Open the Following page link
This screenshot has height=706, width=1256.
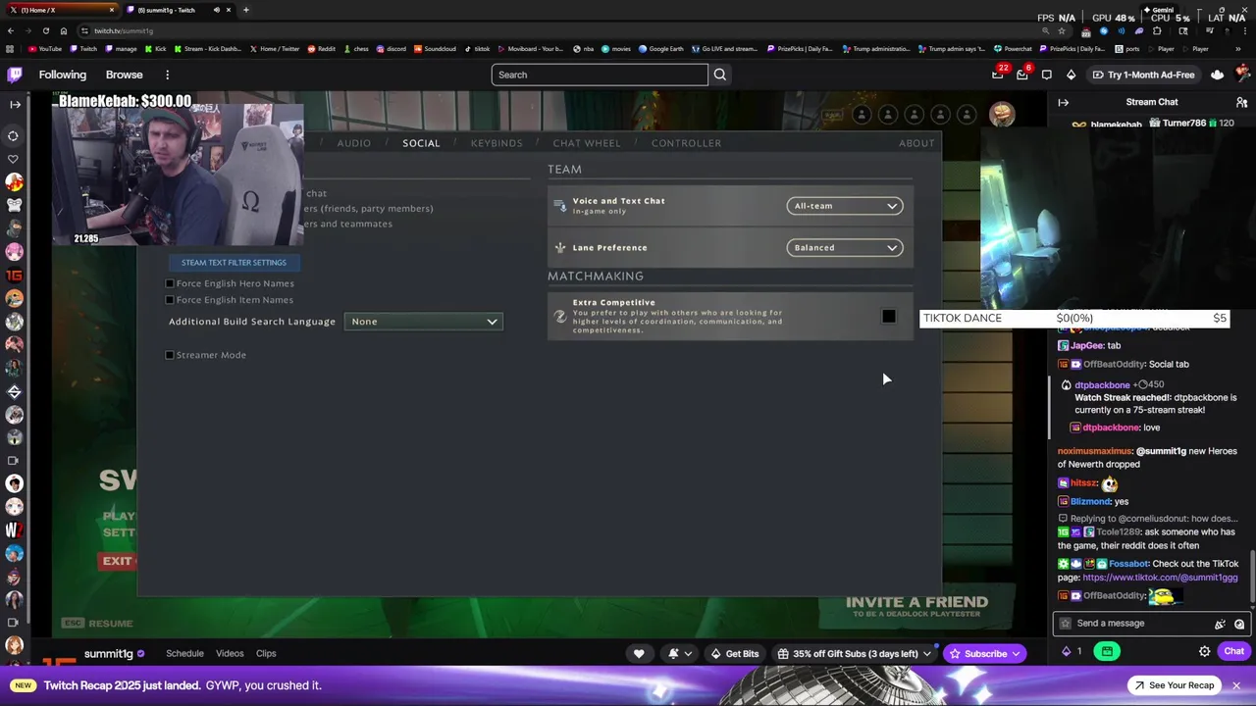[x=63, y=75]
